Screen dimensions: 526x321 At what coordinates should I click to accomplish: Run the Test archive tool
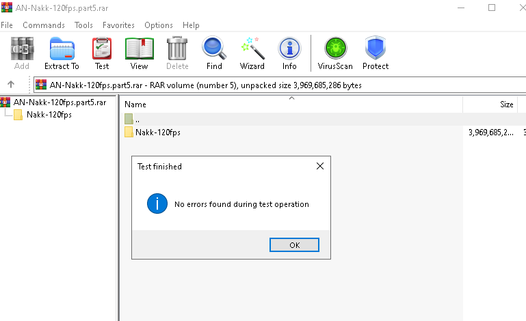point(102,53)
